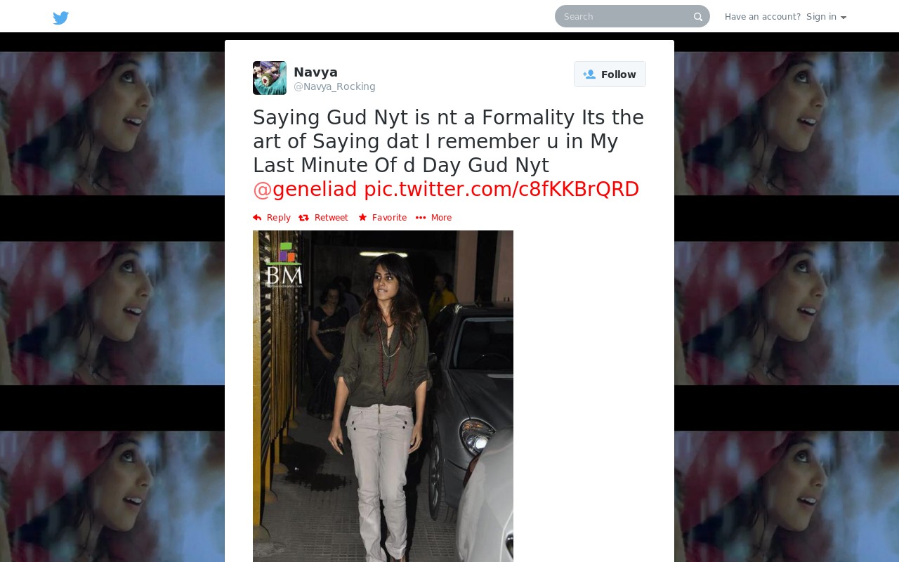Open the @geneliad mention link

coord(305,189)
